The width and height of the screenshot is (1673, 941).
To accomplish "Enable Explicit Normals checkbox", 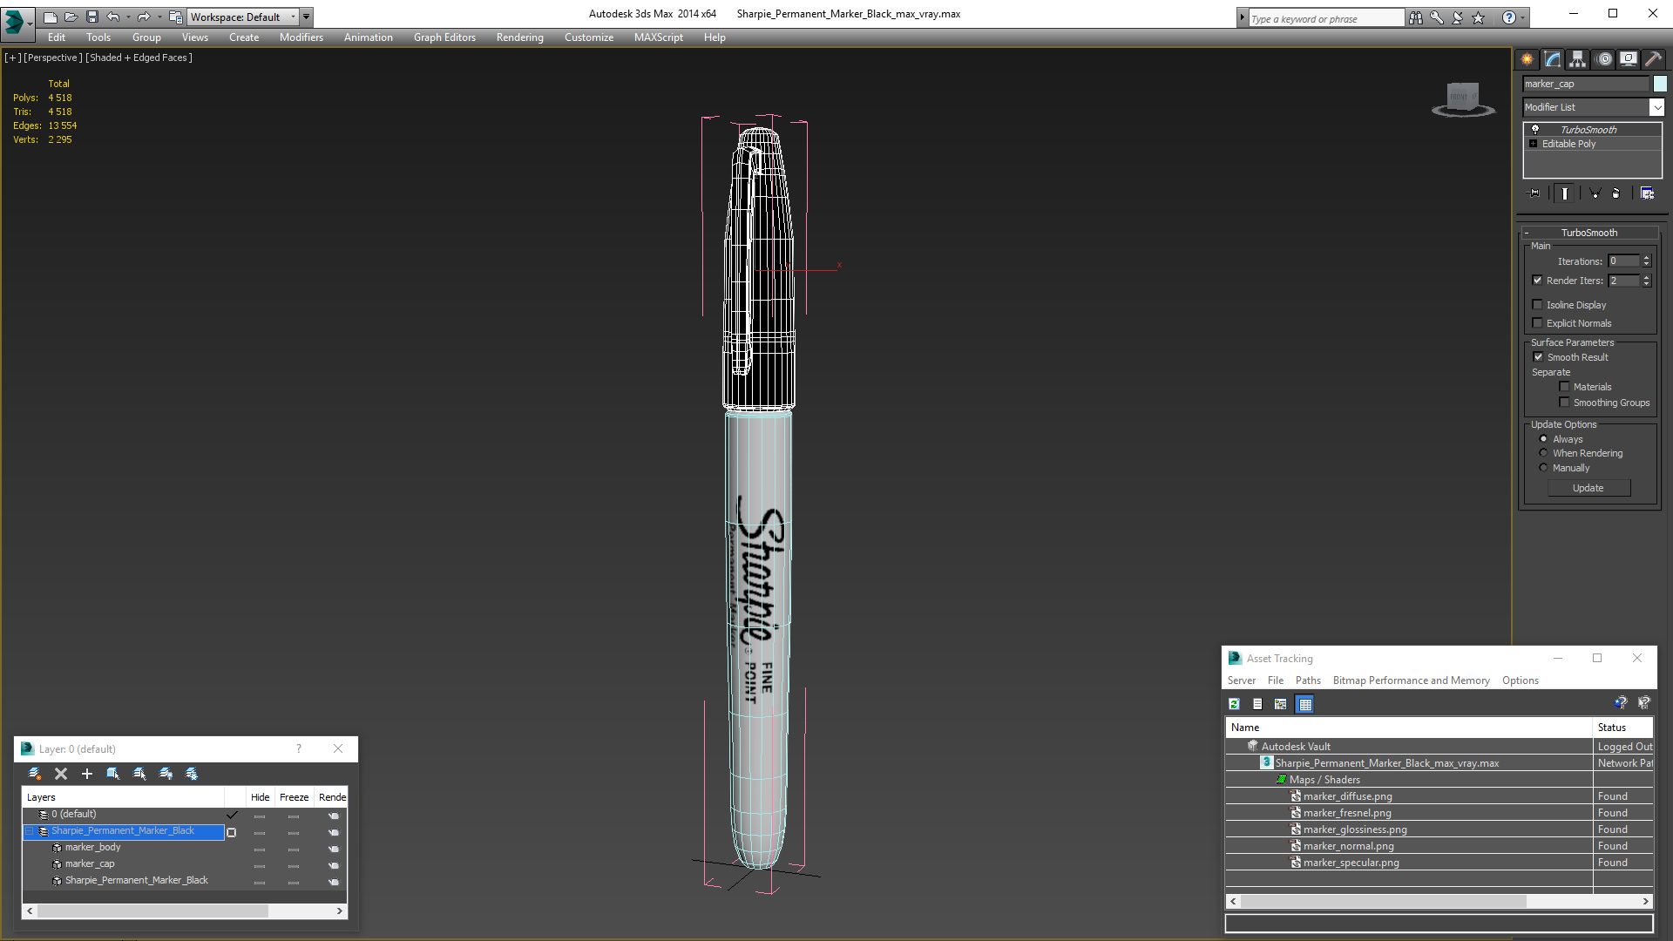I will coord(1537,323).
